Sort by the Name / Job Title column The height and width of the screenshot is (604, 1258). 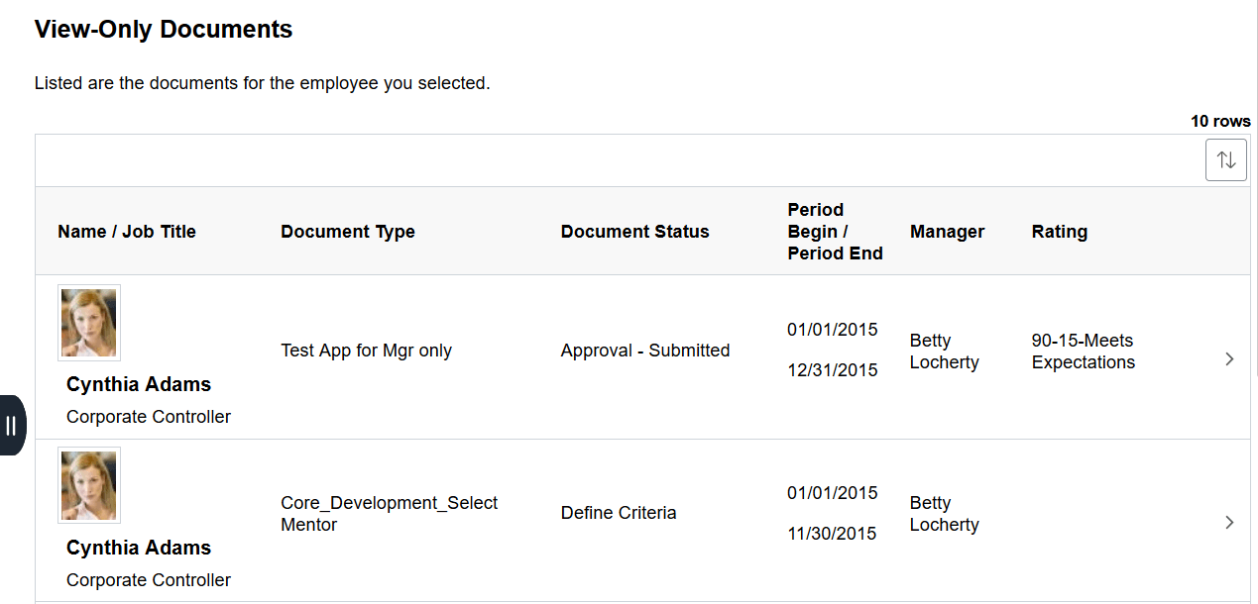(x=126, y=231)
